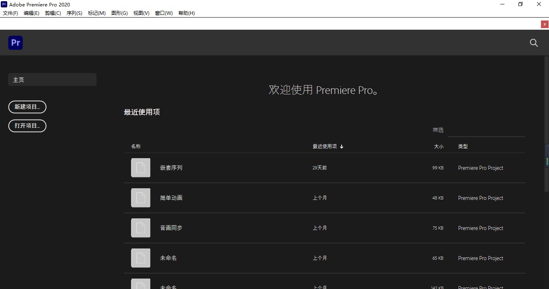The height and width of the screenshot is (289, 549).
Task: Open the 剪辑(C) menu
Action: (53, 13)
